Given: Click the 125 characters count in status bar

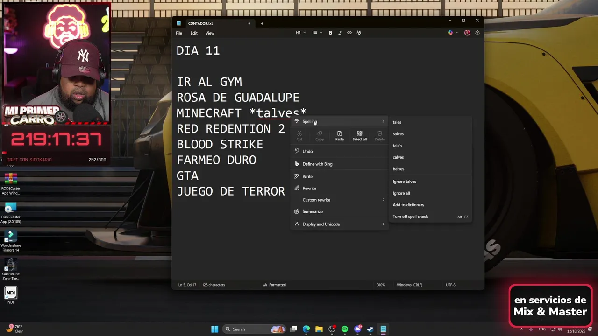Looking at the screenshot, I should point(214,285).
